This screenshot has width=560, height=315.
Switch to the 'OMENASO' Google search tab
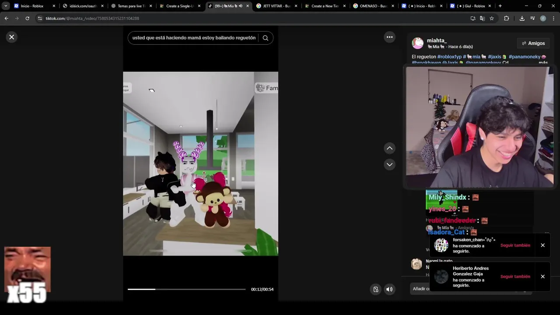coord(373,6)
